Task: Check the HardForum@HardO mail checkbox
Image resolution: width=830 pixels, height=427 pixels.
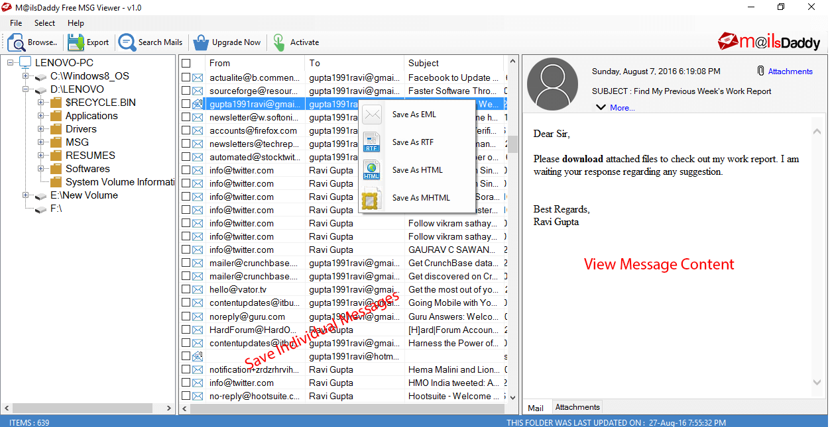Action: (x=186, y=330)
